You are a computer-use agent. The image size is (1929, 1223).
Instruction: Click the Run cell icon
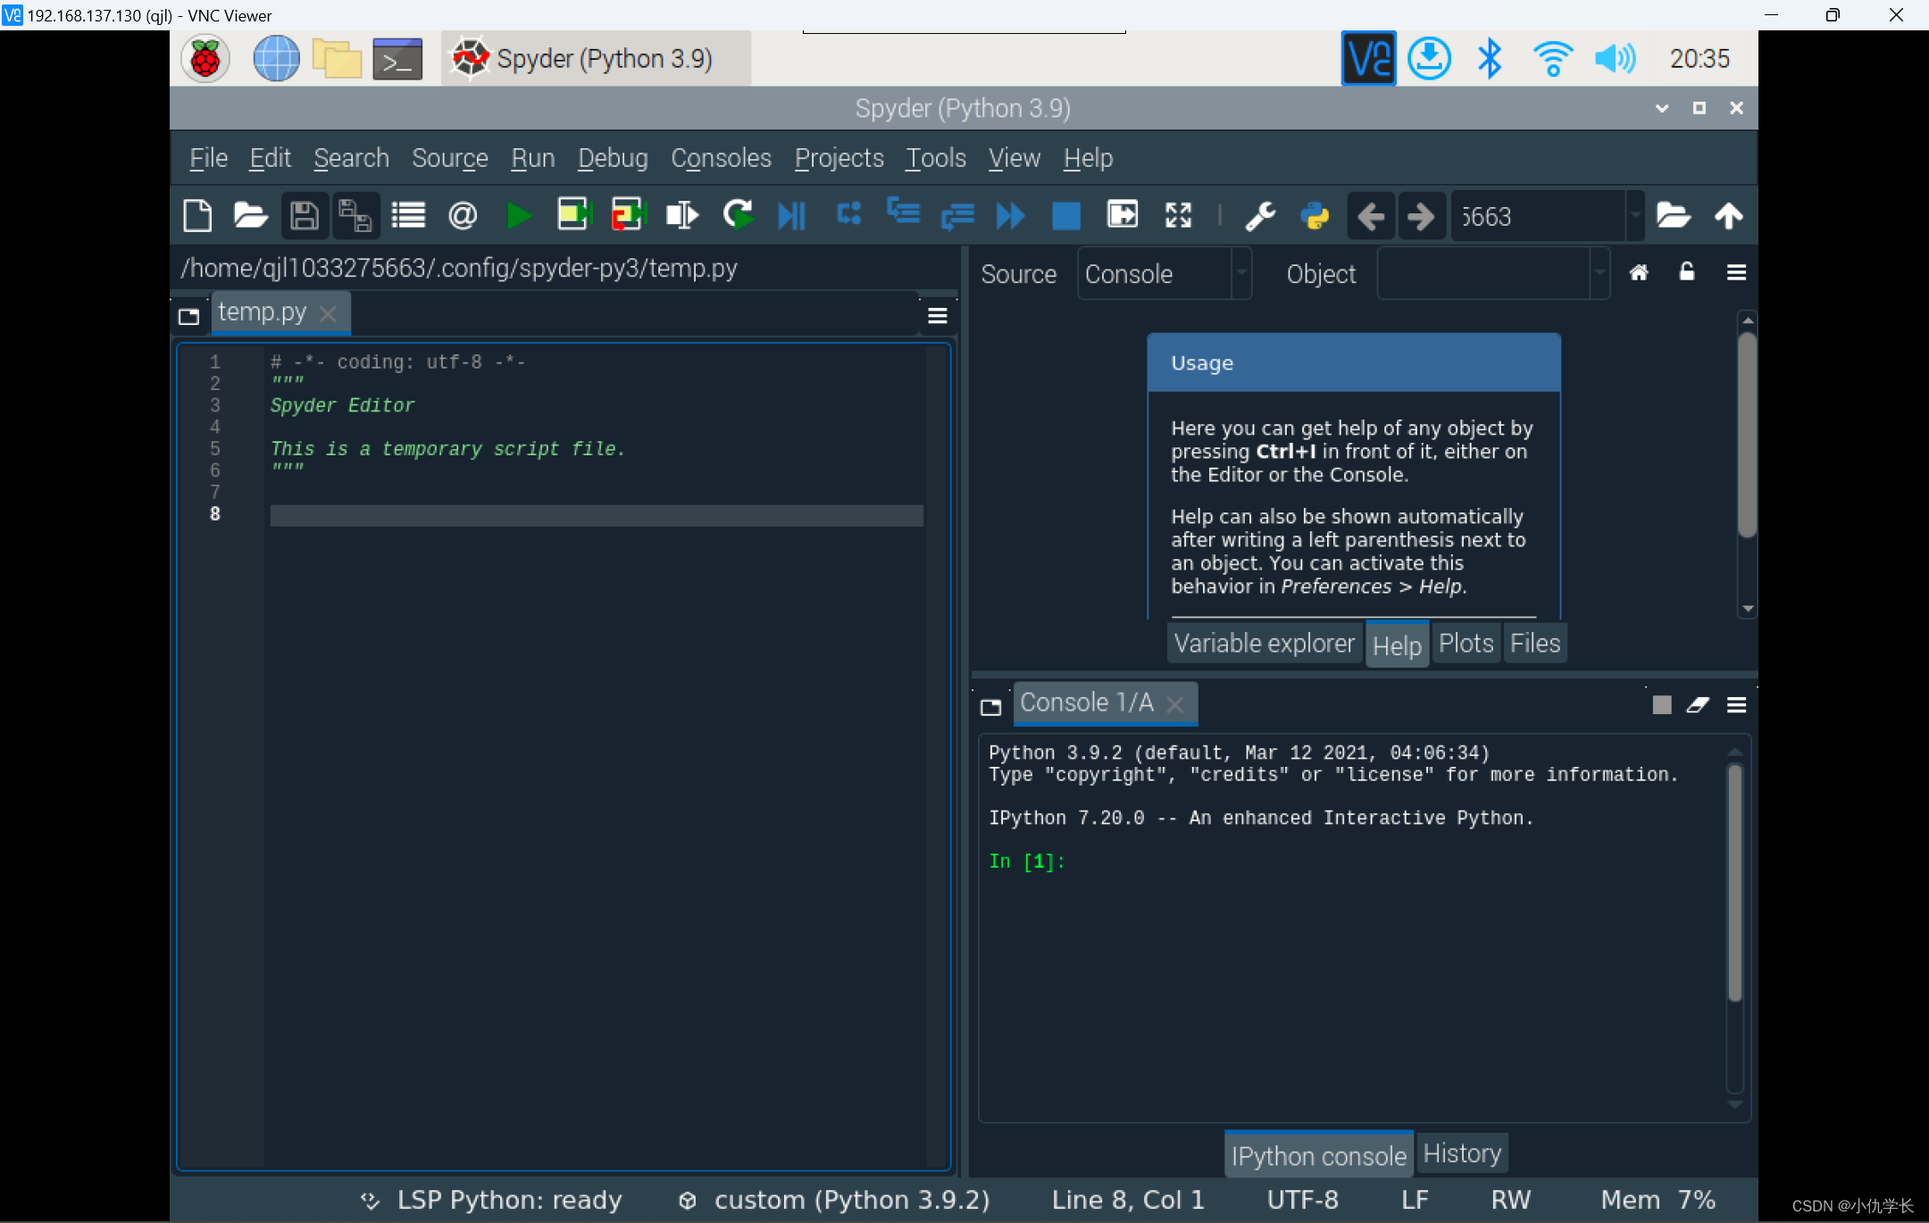(x=572, y=217)
